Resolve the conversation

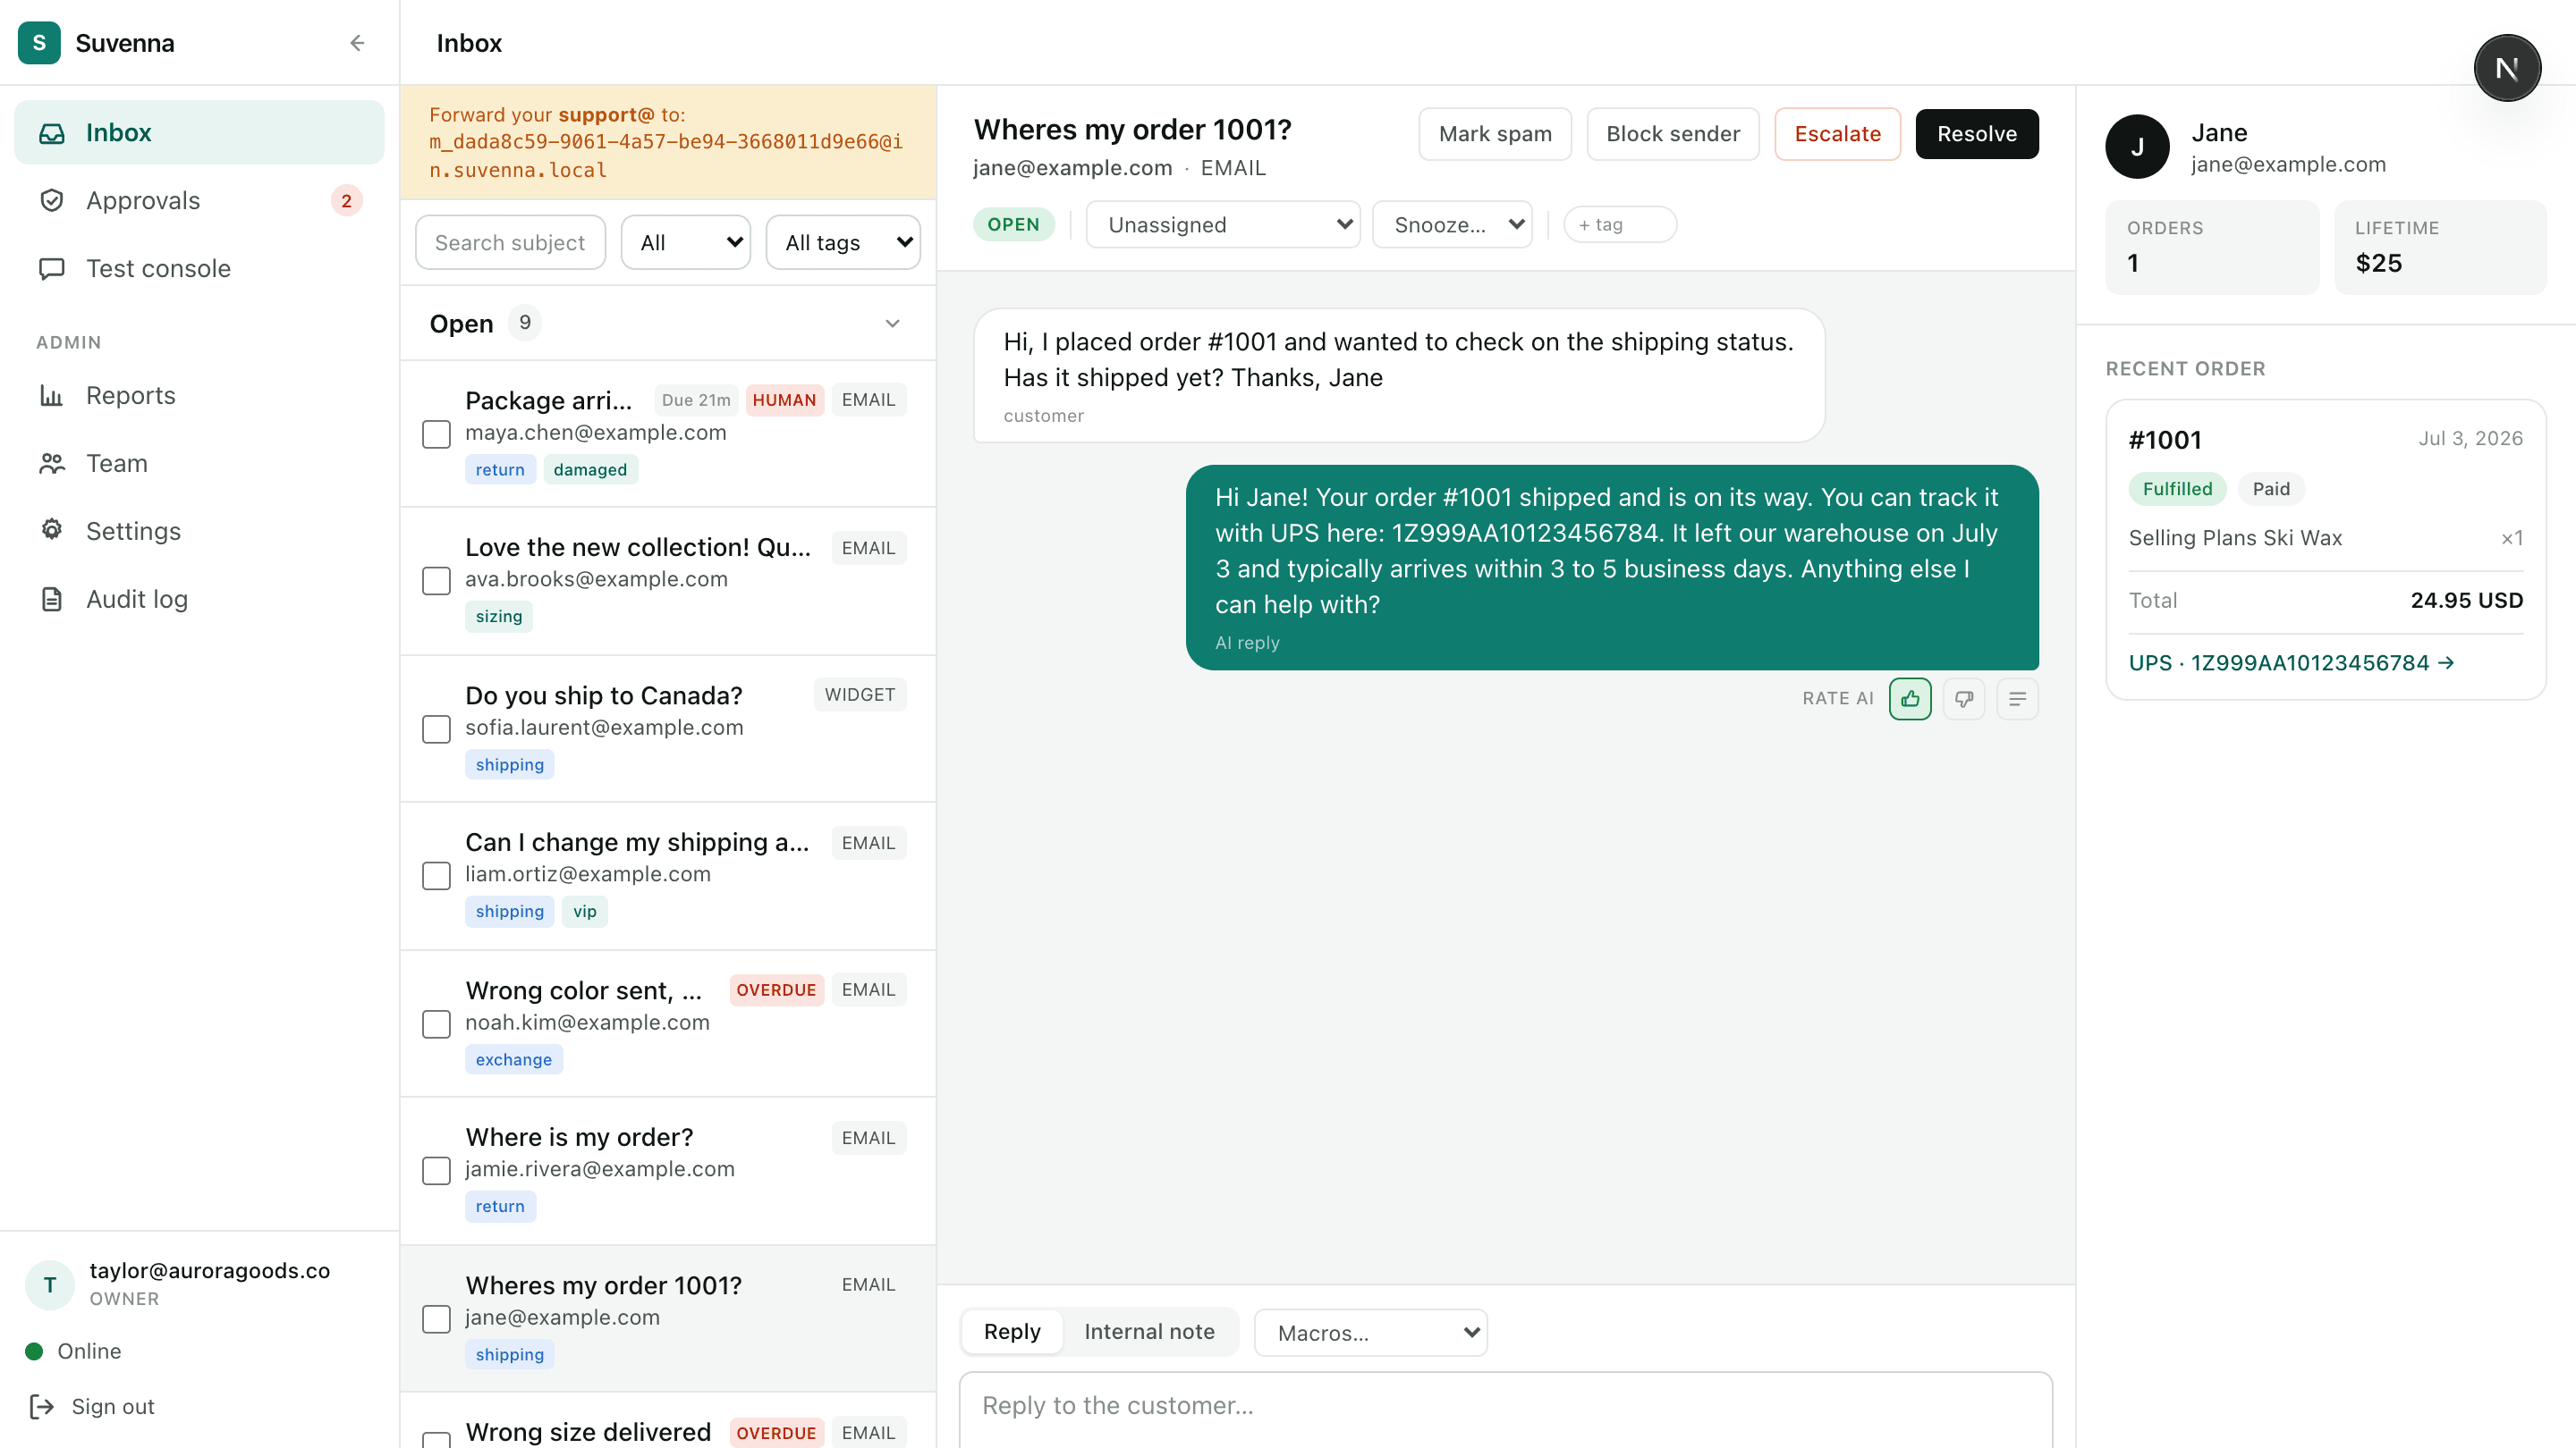coord(1976,134)
